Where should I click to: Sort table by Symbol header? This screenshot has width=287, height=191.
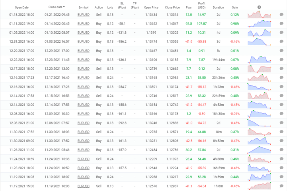pos(83,8)
